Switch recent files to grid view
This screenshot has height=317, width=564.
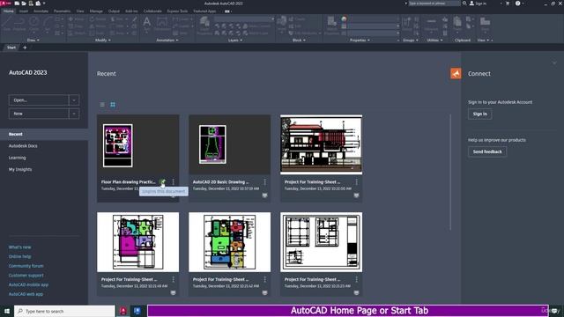click(x=113, y=105)
